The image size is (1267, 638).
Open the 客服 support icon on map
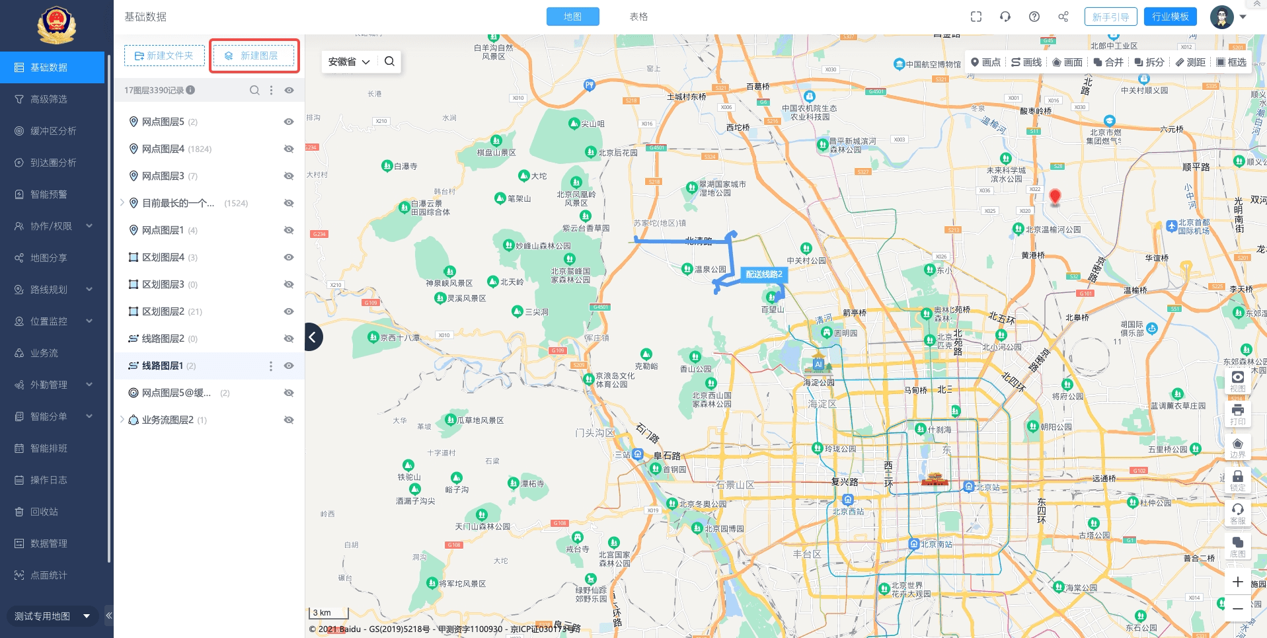point(1237,513)
